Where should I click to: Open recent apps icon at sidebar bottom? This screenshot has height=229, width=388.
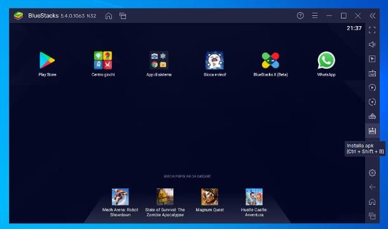coord(372,216)
